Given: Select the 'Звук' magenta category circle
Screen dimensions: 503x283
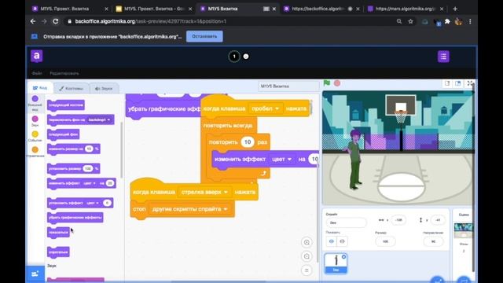Looking at the screenshot, I should [x=35, y=119].
